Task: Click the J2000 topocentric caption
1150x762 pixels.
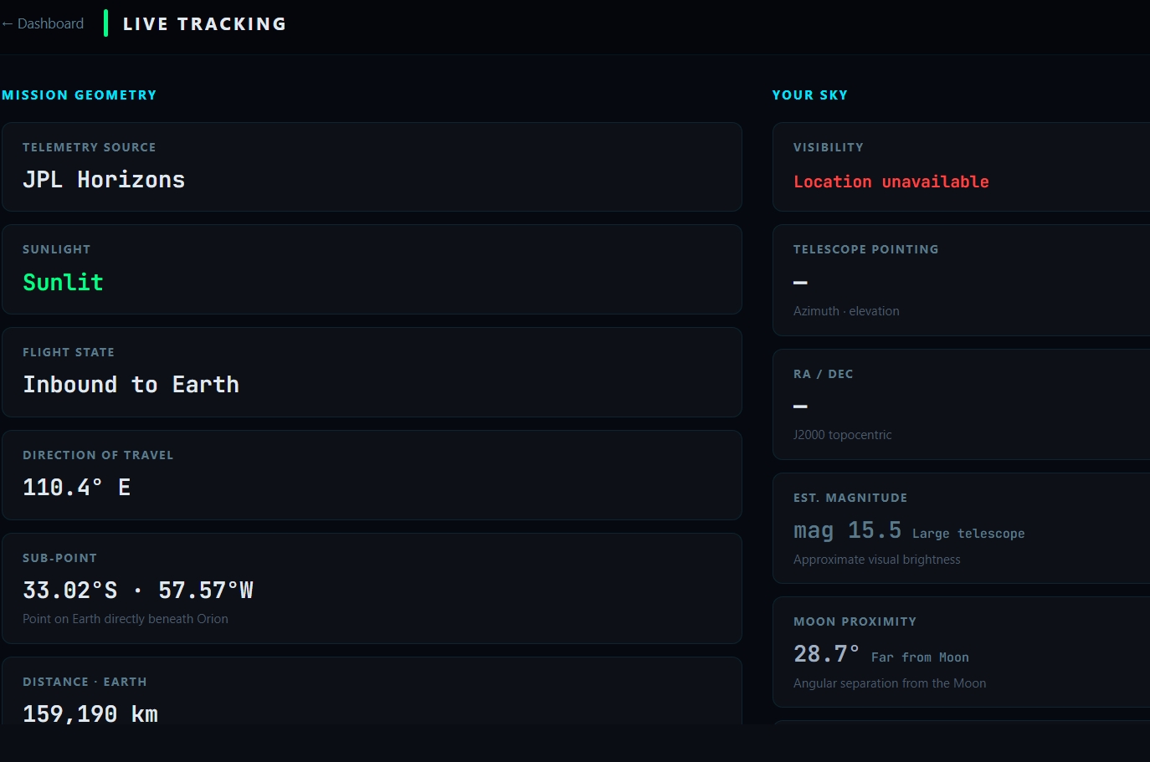Action: 842,435
